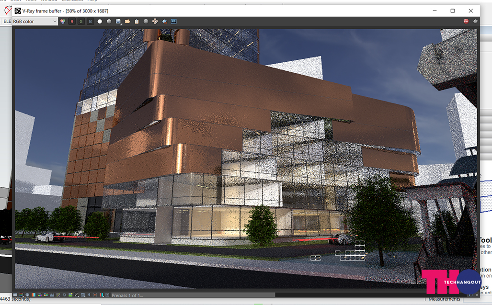Switch to alpha channel white circle
This screenshot has width=492, height=305.
(100, 22)
